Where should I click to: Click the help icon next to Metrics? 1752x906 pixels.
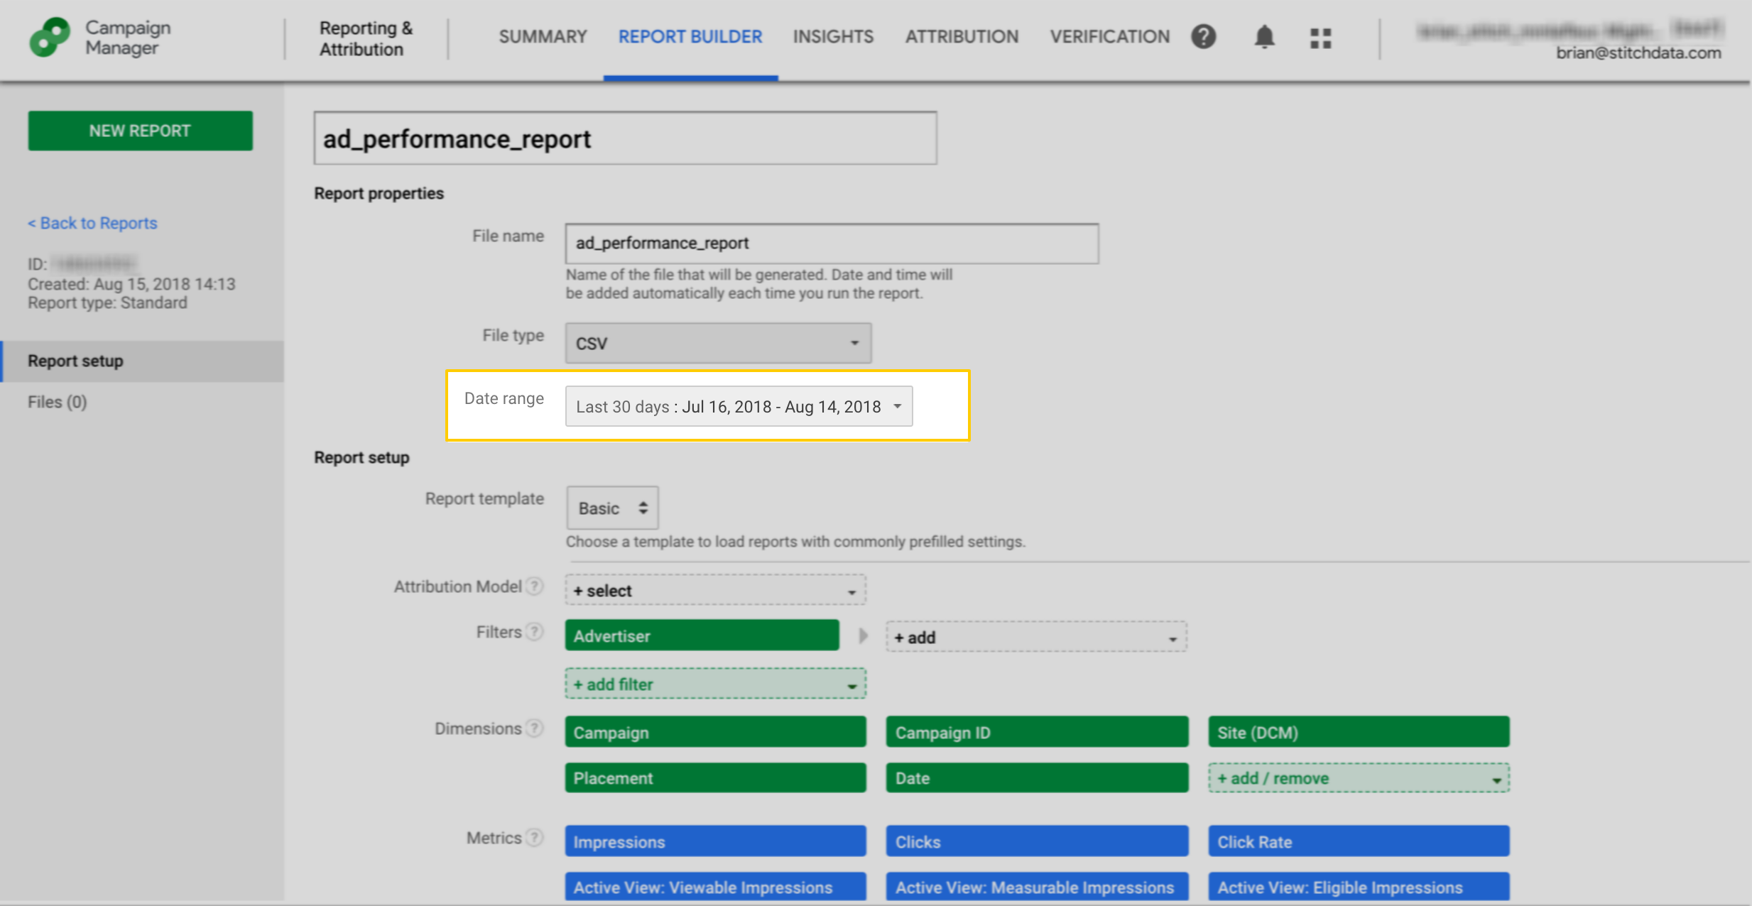tap(535, 837)
